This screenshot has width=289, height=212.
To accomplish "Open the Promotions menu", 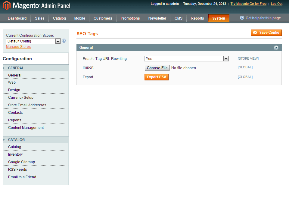I will pyautogui.click(x=130, y=18).
